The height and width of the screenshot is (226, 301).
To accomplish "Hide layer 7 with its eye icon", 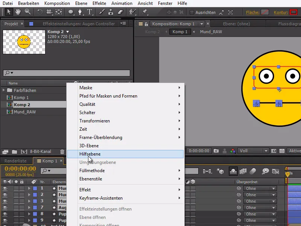I will coord(5,208).
